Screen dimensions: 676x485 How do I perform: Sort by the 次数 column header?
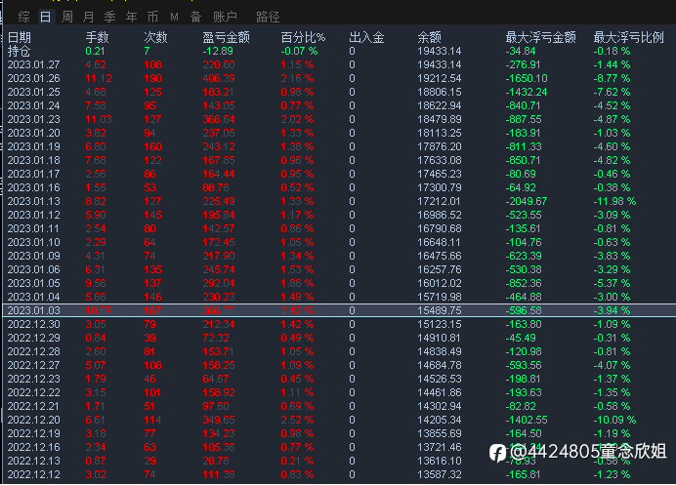155,37
